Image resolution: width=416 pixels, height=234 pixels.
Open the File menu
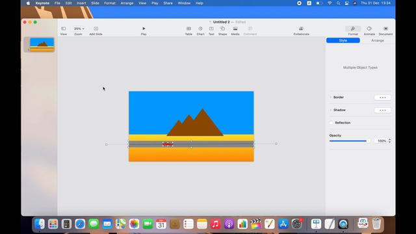(57, 3)
